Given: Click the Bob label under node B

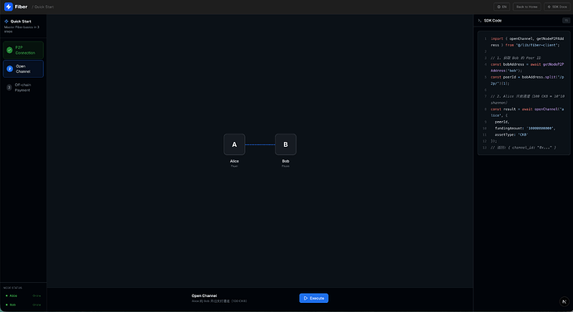Looking at the screenshot, I should 286,161.
